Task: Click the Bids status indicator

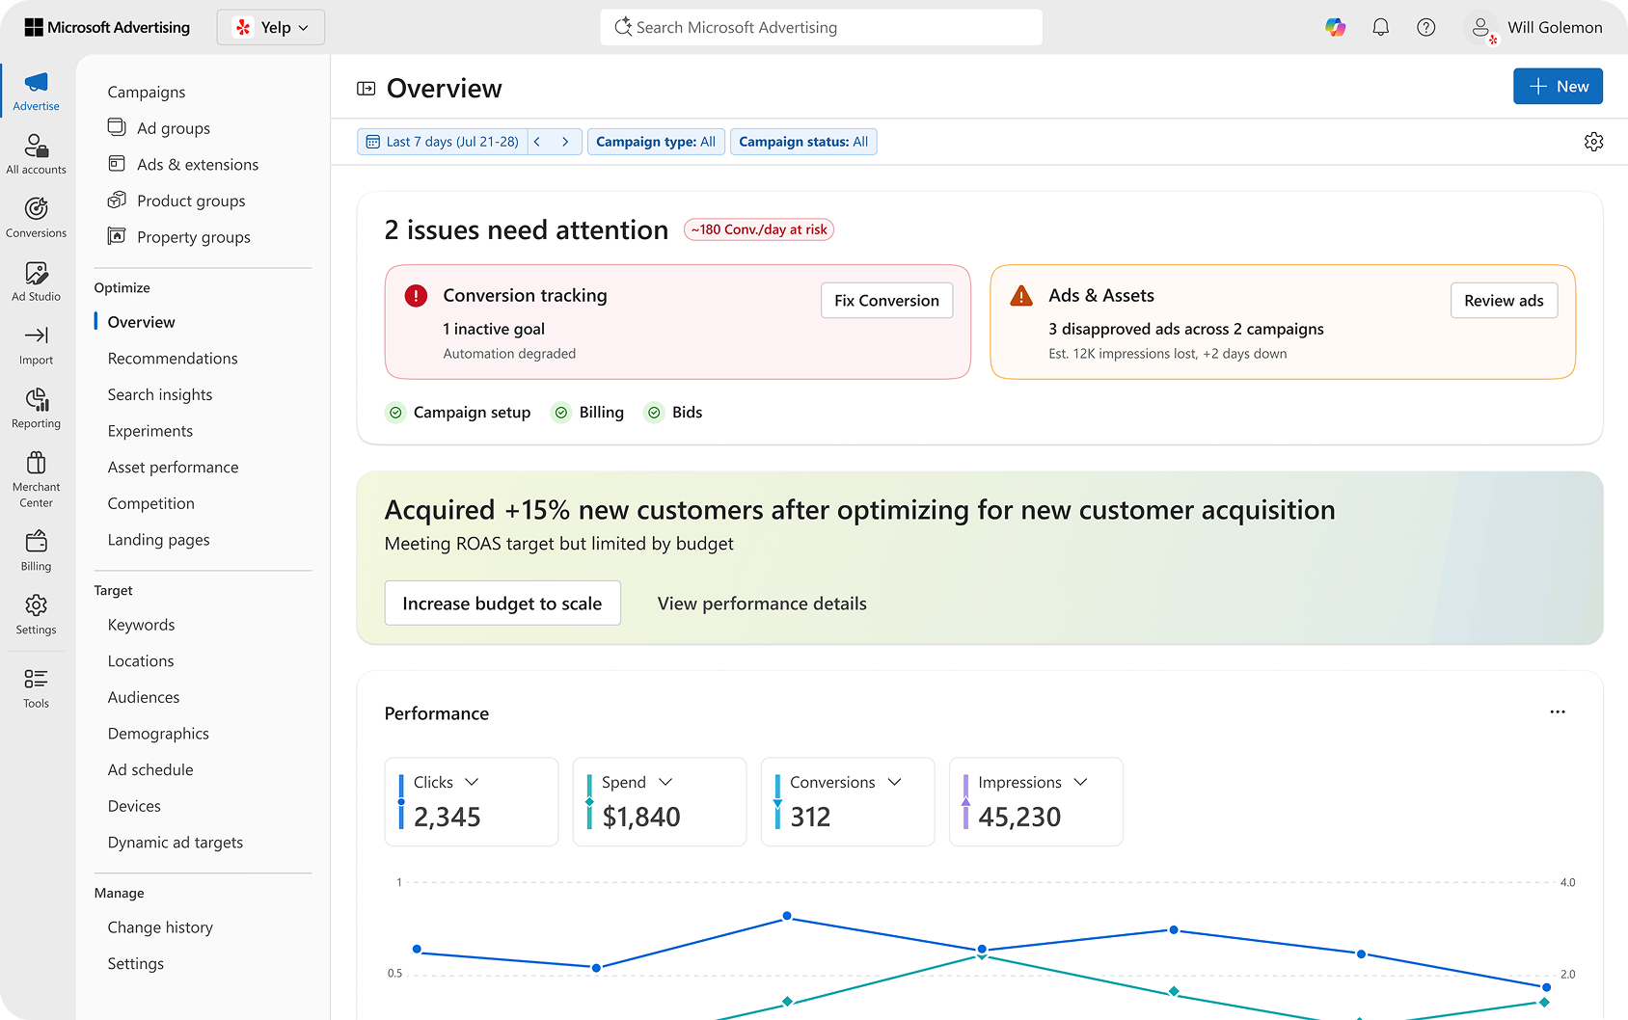Action: point(654,412)
